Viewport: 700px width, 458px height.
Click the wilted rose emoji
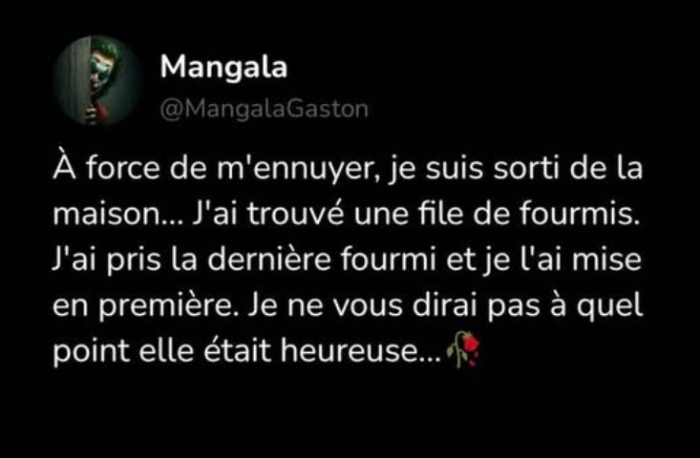pyautogui.click(x=463, y=349)
